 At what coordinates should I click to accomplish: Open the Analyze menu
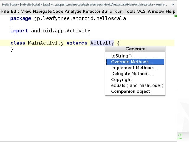(73, 12)
